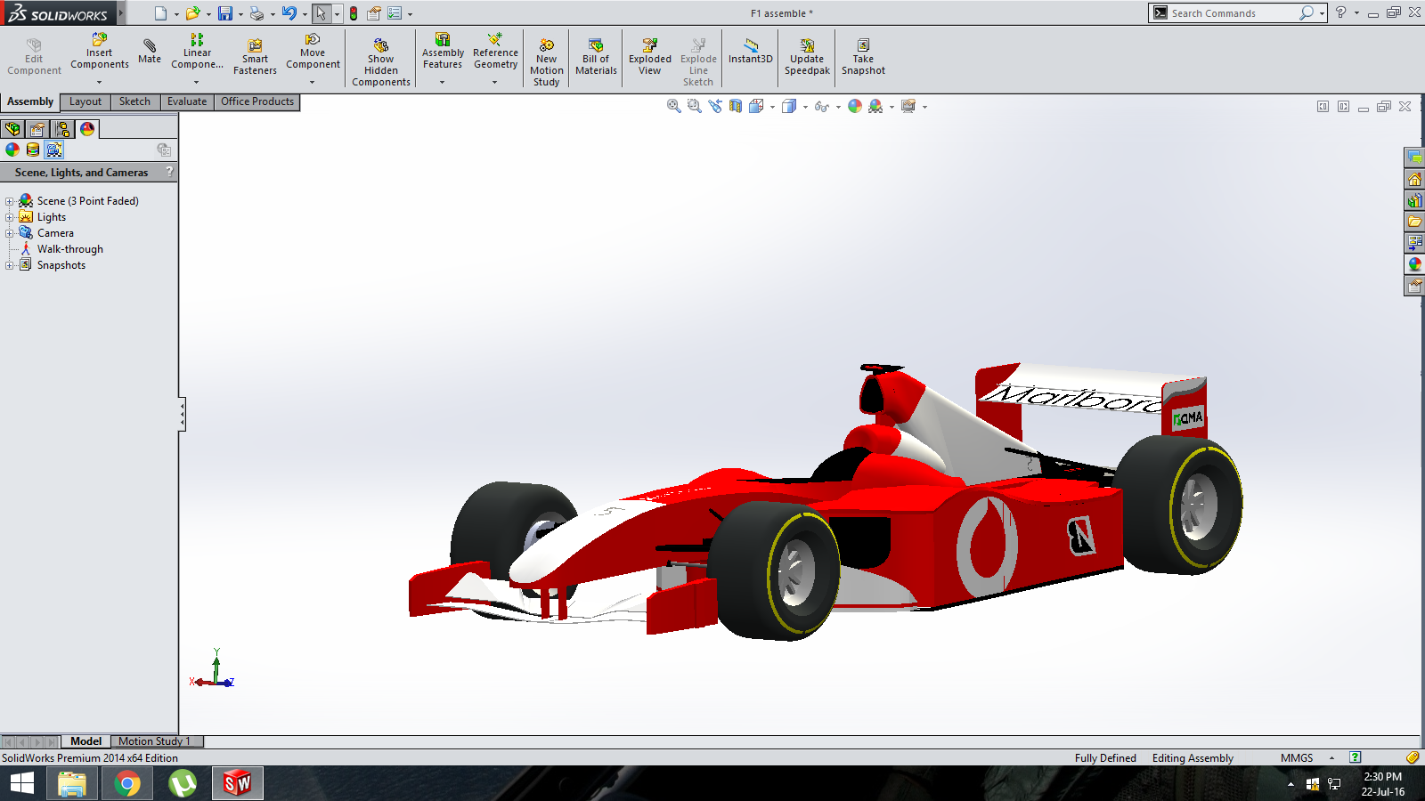Image resolution: width=1425 pixels, height=801 pixels.
Task: Create an Exploded View
Action: [650, 57]
